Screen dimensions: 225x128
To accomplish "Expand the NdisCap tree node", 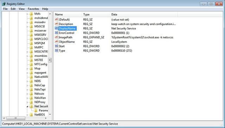I will point(27,86).
